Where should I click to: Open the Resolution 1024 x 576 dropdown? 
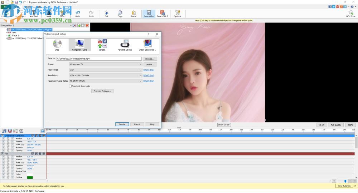tap(105, 75)
